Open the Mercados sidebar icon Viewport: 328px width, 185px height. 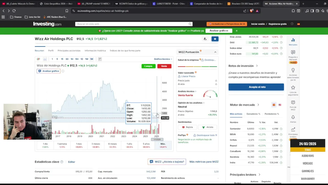click(293, 41)
